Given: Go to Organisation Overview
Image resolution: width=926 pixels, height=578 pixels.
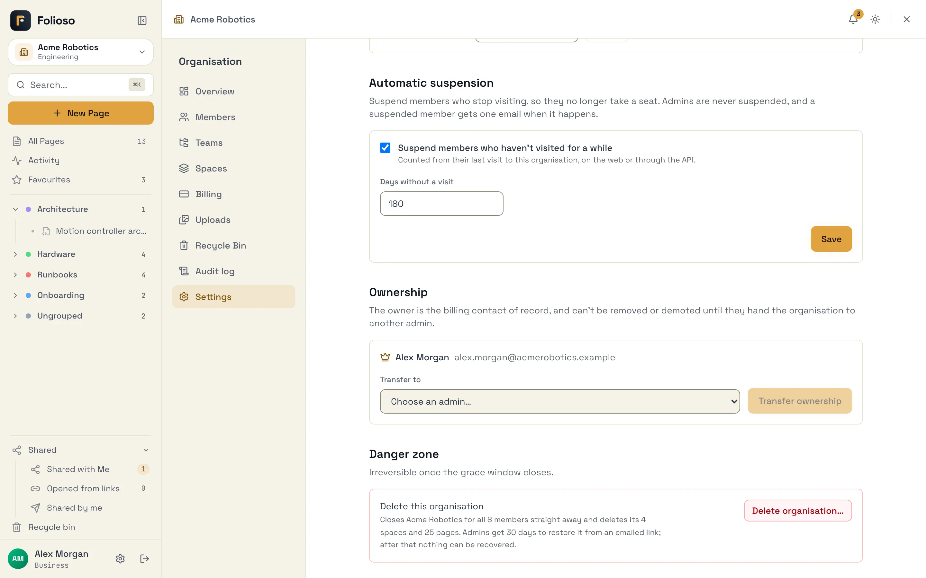Looking at the screenshot, I should [233, 92].
